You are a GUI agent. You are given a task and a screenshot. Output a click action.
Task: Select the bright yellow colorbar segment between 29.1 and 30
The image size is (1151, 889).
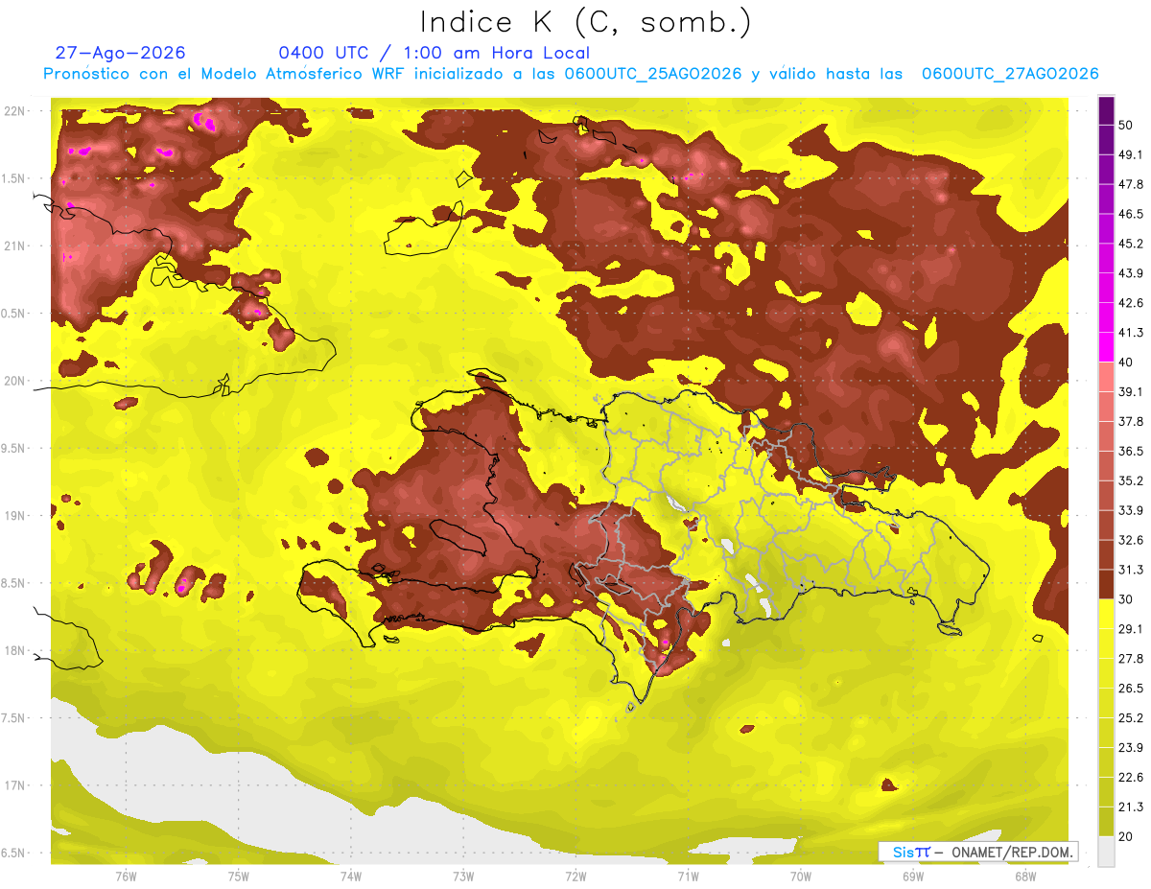click(x=1106, y=614)
